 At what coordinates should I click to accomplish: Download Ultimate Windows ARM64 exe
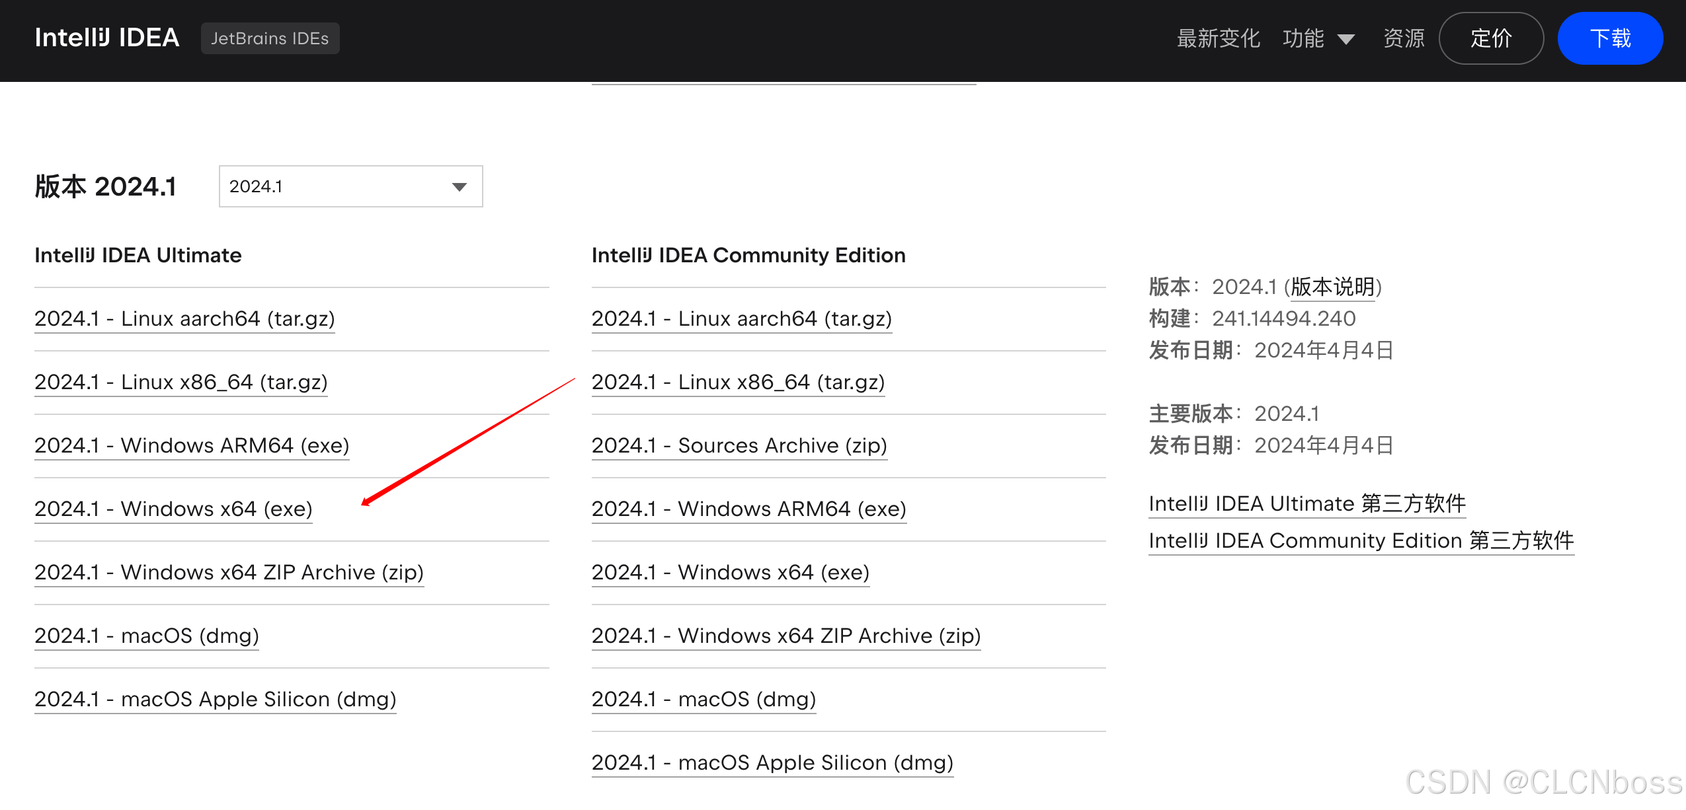[192, 445]
